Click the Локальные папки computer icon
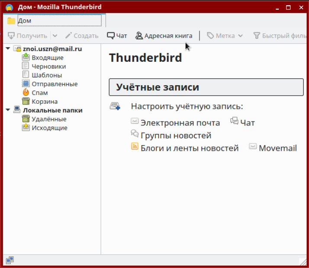This screenshot has width=309, height=268. (17, 110)
